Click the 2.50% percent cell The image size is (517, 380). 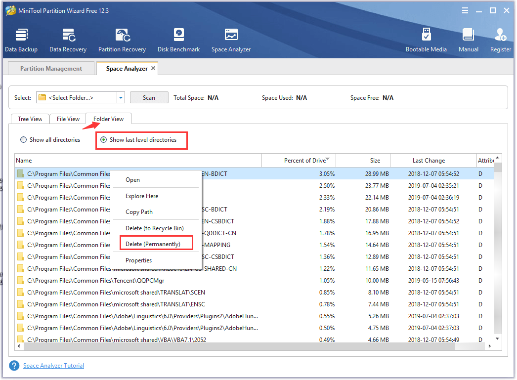click(327, 185)
